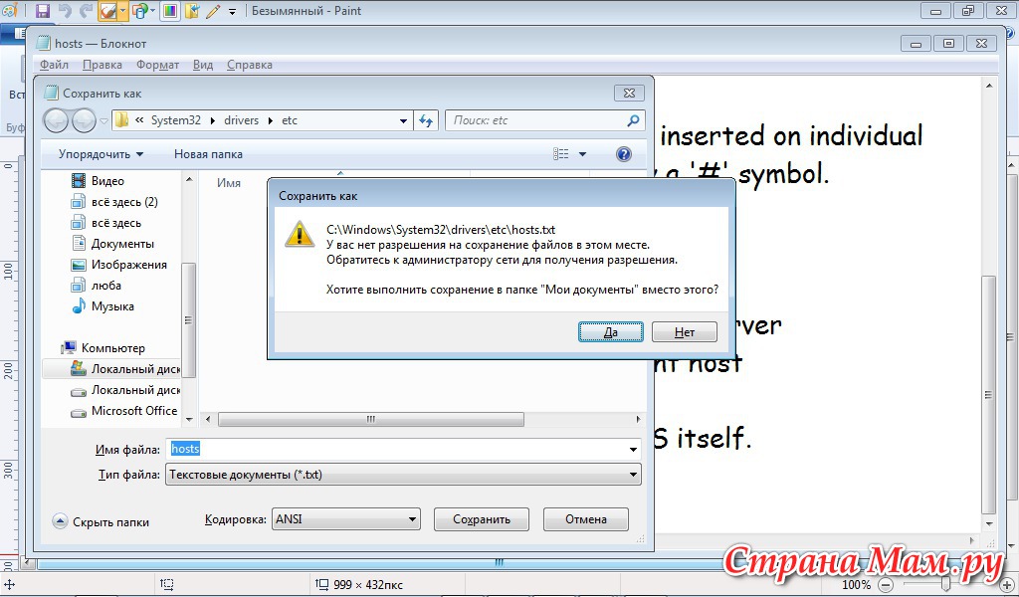Click the navigation pane scroll down arrow

(189, 420)
